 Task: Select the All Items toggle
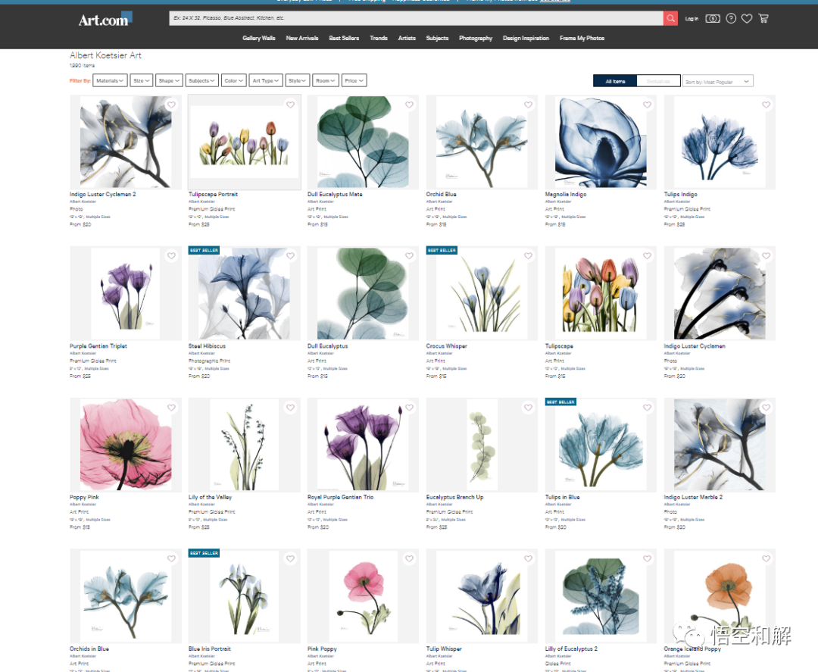615,81
